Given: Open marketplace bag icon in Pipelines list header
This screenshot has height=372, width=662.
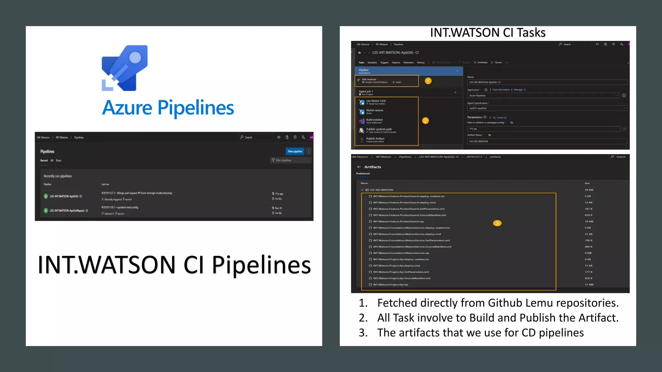Looking at the screenshot, I should 287,137.
